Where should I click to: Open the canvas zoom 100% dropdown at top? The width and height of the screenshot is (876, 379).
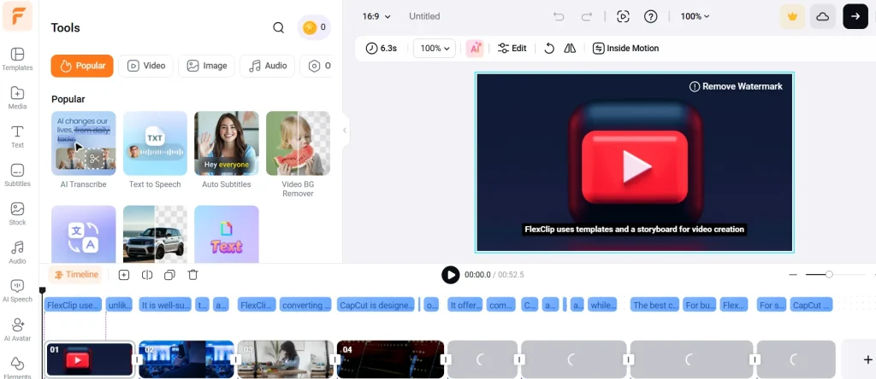tap(695, 17)
